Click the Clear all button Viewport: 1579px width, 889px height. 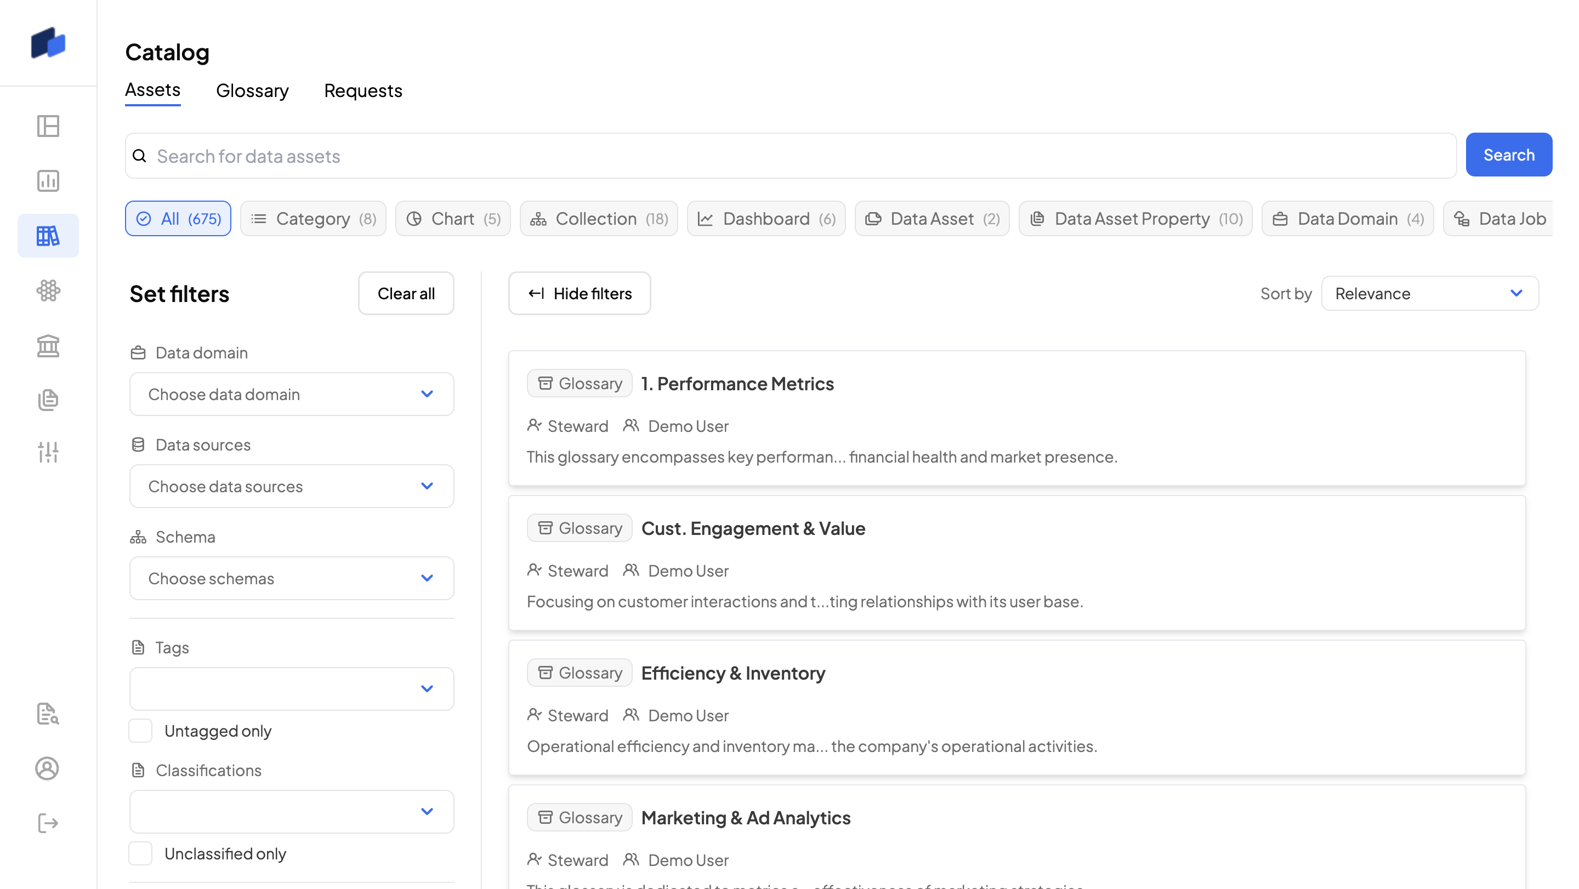click(406, 293)
